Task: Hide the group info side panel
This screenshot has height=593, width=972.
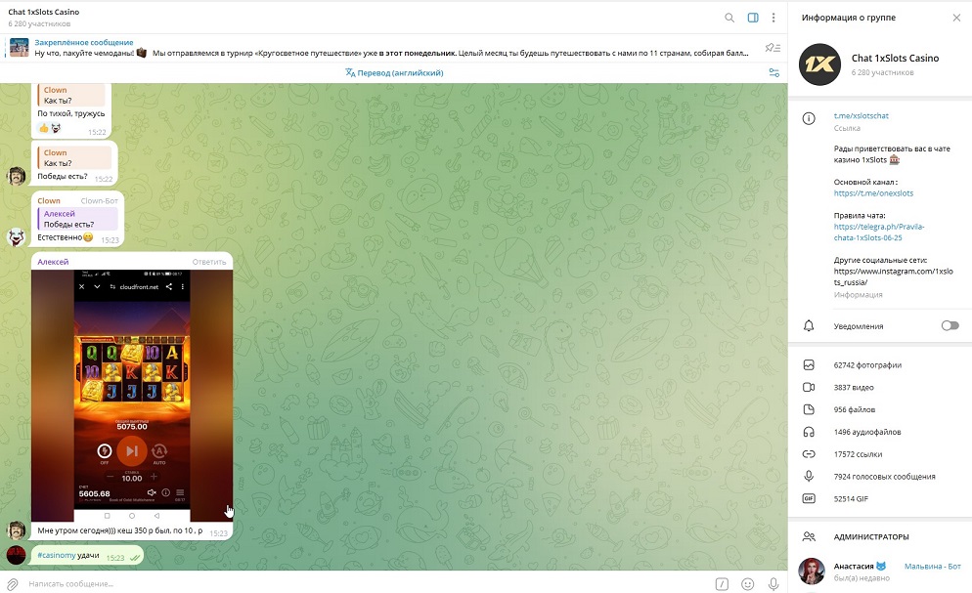Action: pyautogui.click(x=753, y=18)
